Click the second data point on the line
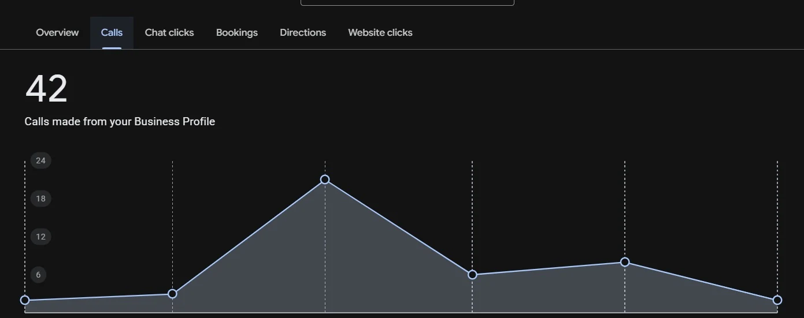 click(x=172, y=294)
